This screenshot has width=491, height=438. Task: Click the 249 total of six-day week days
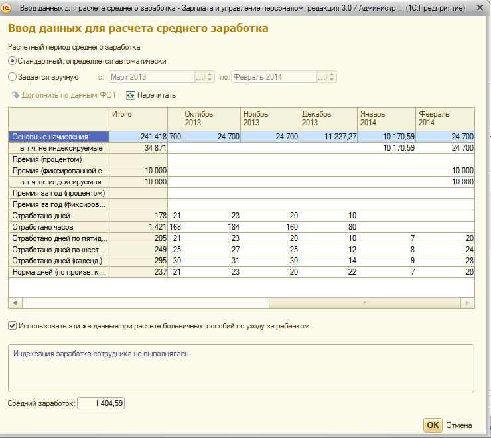[138, 250]
